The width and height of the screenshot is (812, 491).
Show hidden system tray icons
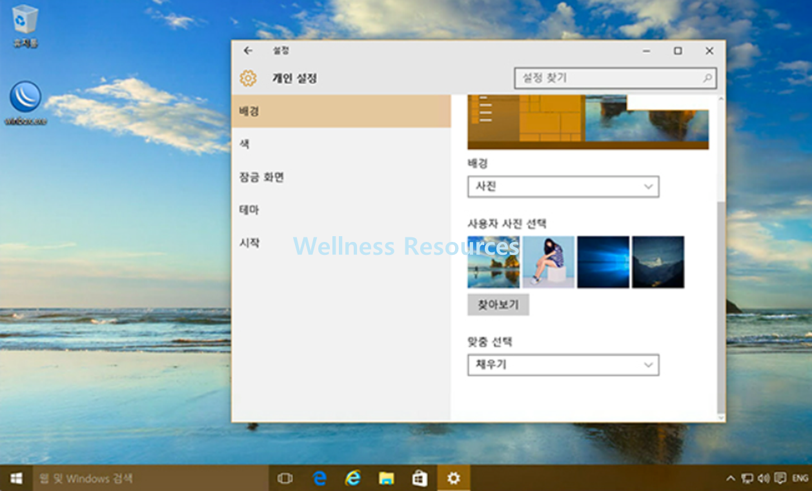point(731,478)
